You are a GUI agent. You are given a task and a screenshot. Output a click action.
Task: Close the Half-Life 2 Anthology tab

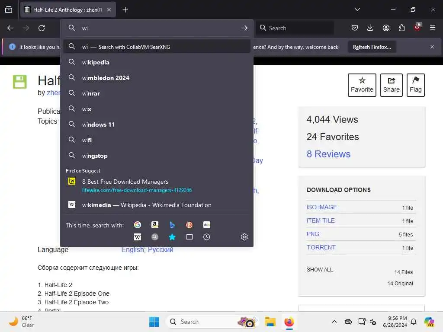109,10
